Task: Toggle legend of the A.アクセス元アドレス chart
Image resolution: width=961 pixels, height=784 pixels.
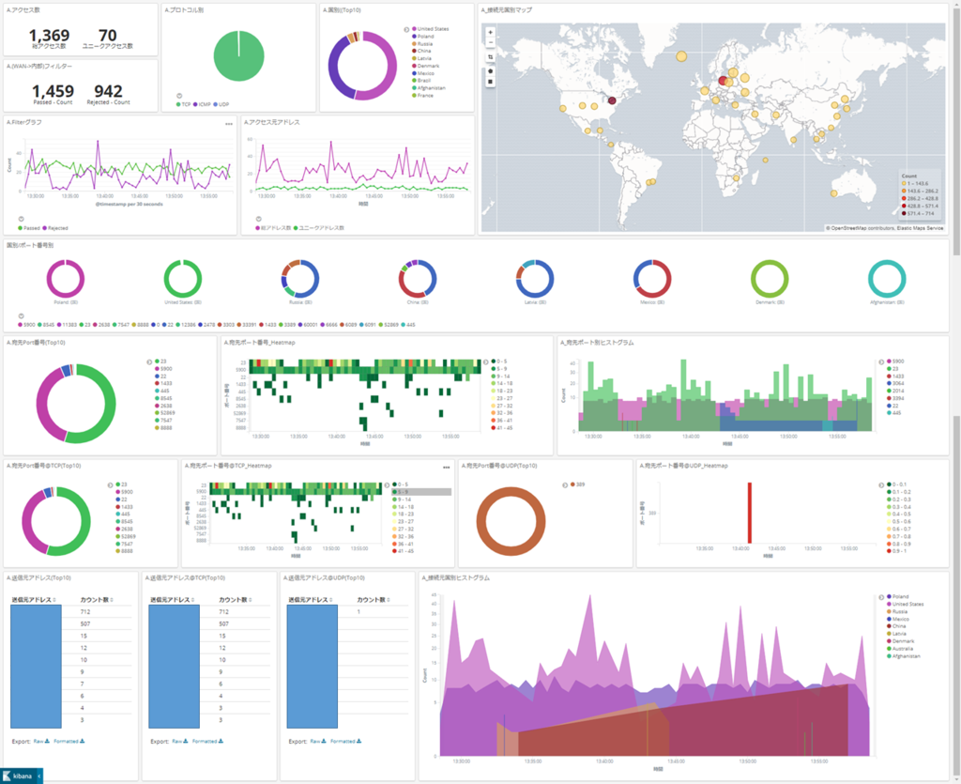Action: (259, 220)
